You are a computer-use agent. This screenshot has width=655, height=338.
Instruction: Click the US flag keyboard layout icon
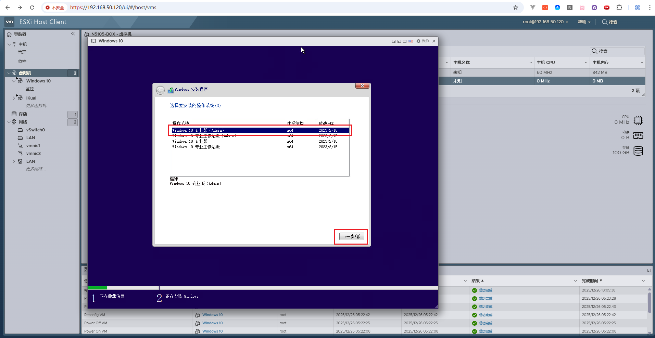(411, 41)
